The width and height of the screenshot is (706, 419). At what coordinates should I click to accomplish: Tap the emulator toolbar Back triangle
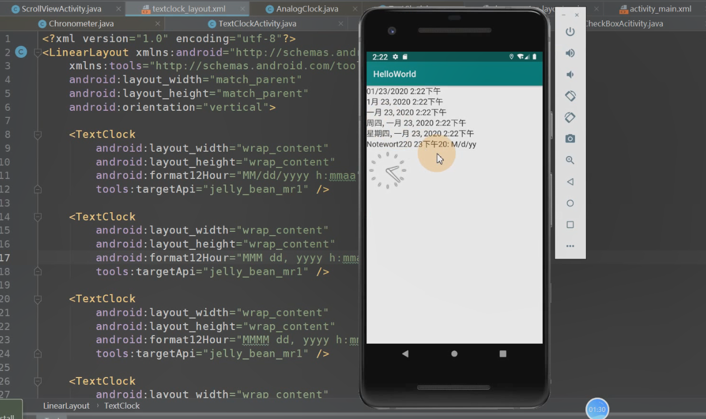coord(570,182)
